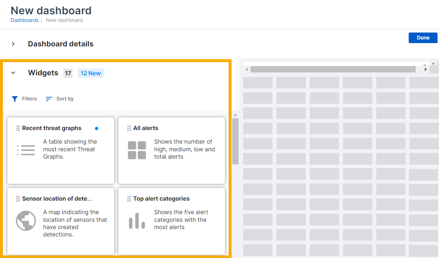Open the Dashboards breadcrumb link
Image resolution: width=439 pixels, height=258 pixels.
(x=24, y=20)
